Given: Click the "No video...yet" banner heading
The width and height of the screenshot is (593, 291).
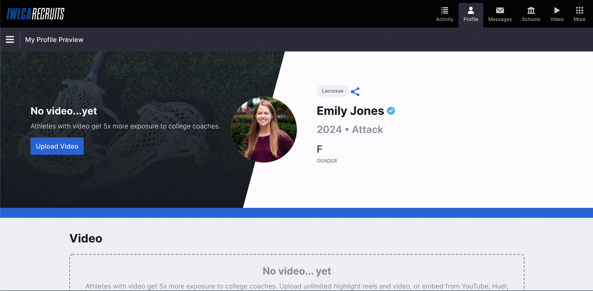Looking at the screenshot, I should tap(64, 111).
